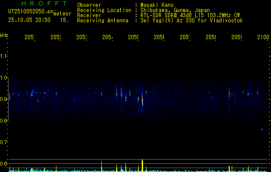Click the 1.0 kHz frequency axis label
The height and width of the screenshot is (172, 271).
pos(4,78)
